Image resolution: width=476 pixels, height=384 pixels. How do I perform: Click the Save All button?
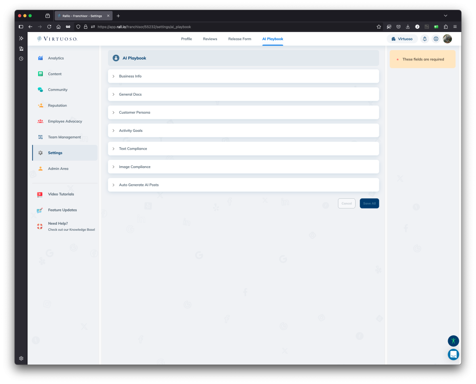click(369, 203)
